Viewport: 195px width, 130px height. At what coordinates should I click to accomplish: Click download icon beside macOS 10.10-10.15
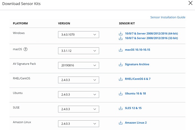(121, 50)
